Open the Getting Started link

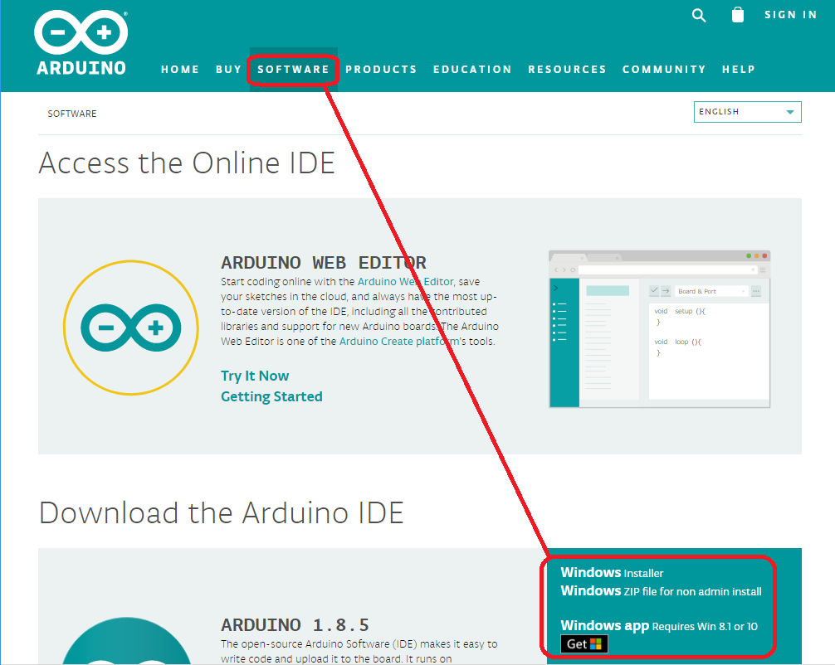[x=271, y=396]
